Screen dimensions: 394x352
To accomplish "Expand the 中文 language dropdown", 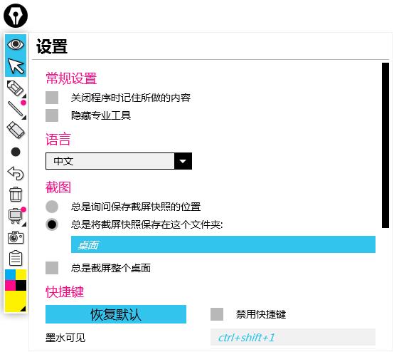I will pyautogui.click(x=119, y=161).
